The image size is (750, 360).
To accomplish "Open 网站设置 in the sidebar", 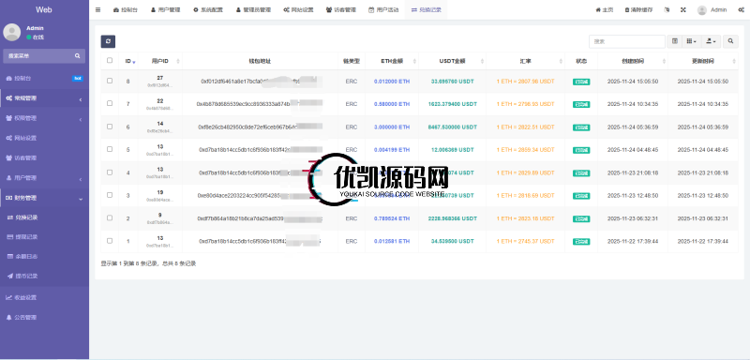I will (x=44, y=138).
